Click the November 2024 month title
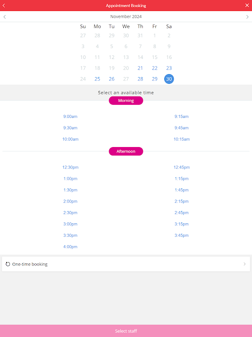Screen dimensions: 252x337 tap(126, 16)
